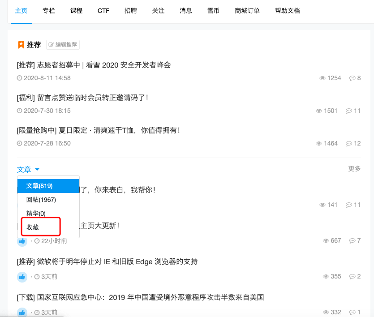
Task: Go to the 课程 tab
Action: 76,11
